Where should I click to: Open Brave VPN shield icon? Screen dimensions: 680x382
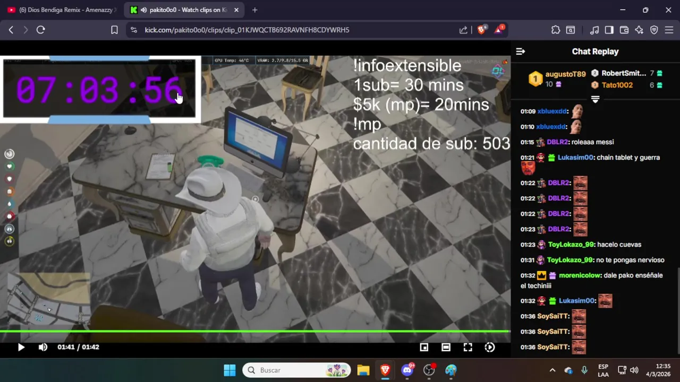654,30
